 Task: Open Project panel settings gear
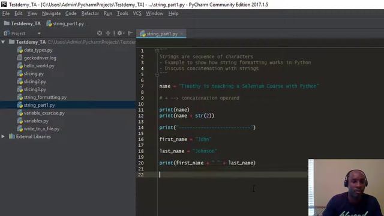pyautogui.click(x=120, y=33)
